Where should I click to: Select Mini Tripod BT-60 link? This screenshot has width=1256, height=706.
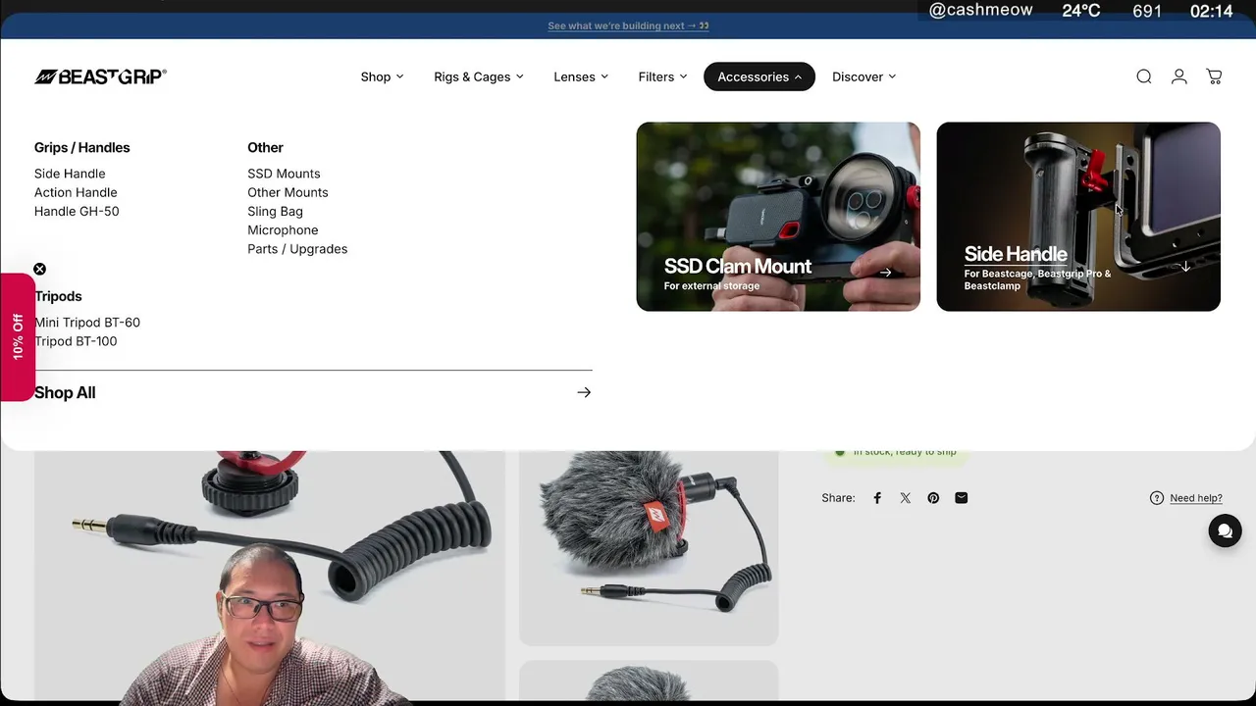coord(87,322)
